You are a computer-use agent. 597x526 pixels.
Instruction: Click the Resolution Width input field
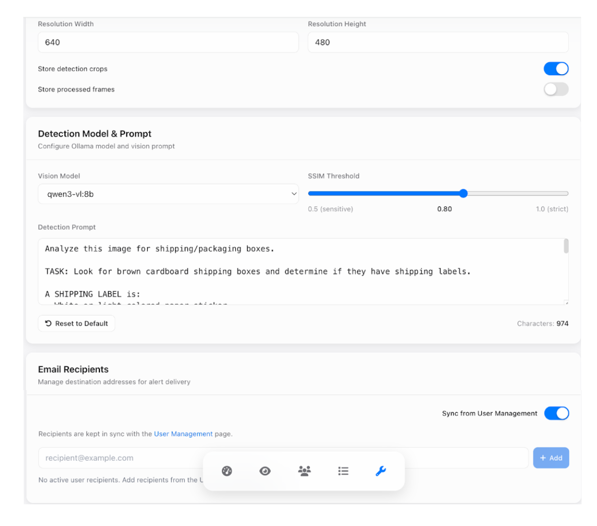click(x=168, y=42)
